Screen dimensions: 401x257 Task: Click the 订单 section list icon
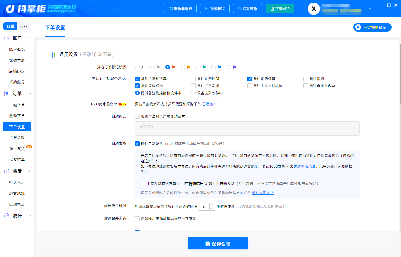pyautogui.click(x=7, y=94)
